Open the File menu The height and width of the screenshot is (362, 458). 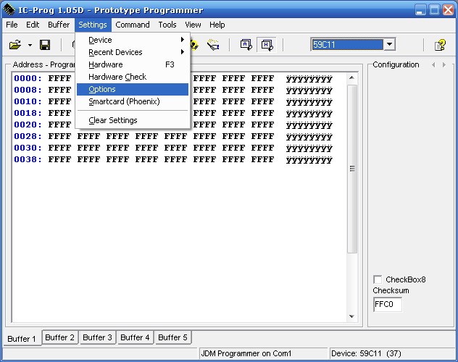click(12, 25)
